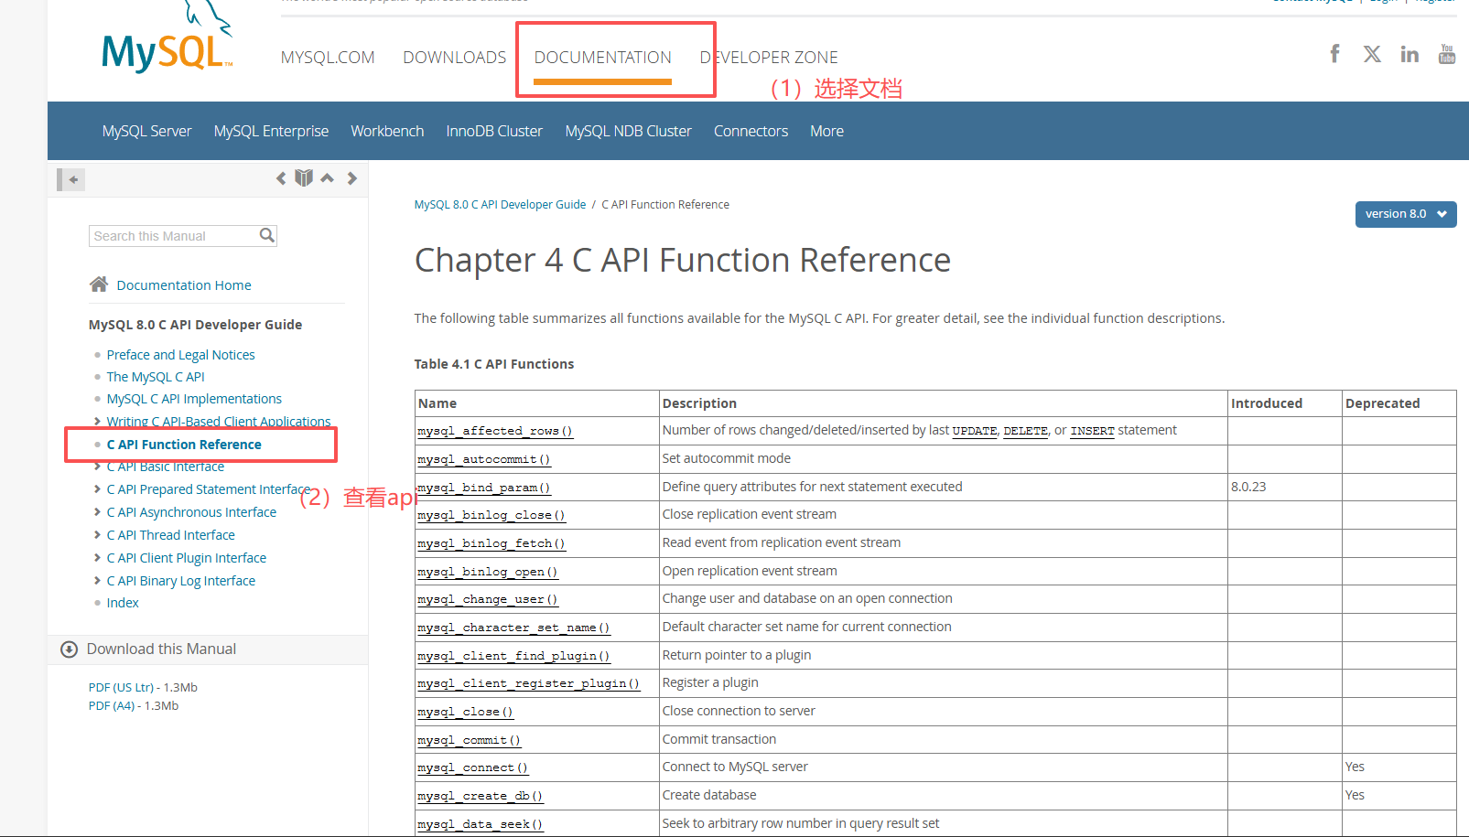Open The MySQL C API page

[x=156, y=377]
